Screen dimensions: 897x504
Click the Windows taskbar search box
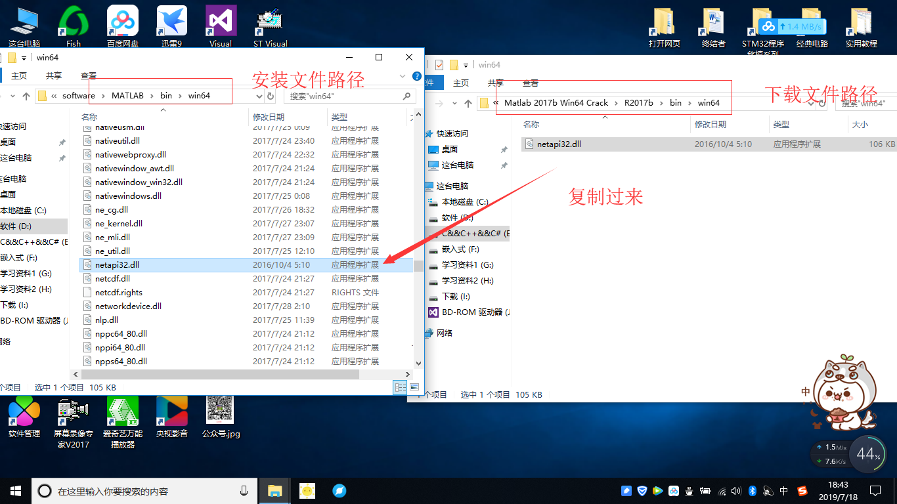pos(146,490)
